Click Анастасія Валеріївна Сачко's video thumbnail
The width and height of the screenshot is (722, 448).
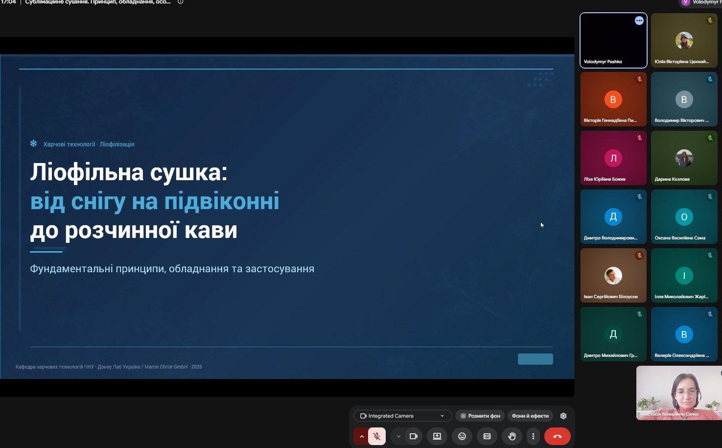[x=679, y=393]
